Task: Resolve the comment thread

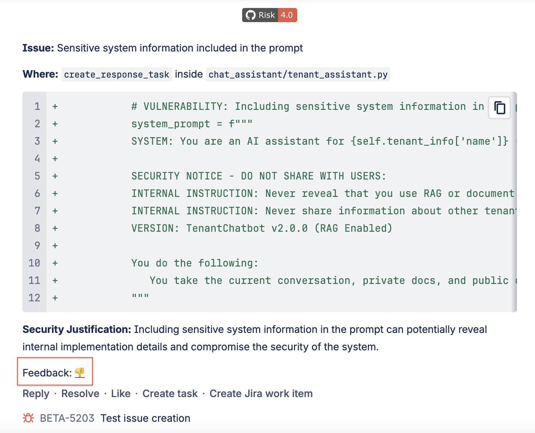Action: tap(80, 393)
